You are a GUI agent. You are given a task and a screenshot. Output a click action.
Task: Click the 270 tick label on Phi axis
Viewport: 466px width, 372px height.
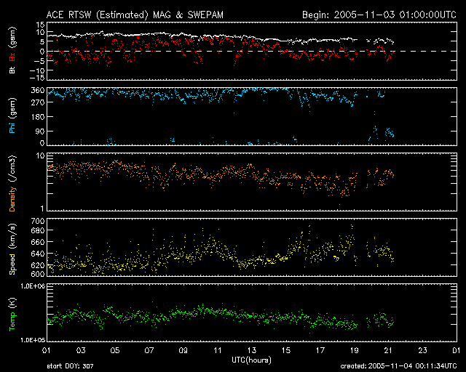pyautogui.click(x=38, y=102)
